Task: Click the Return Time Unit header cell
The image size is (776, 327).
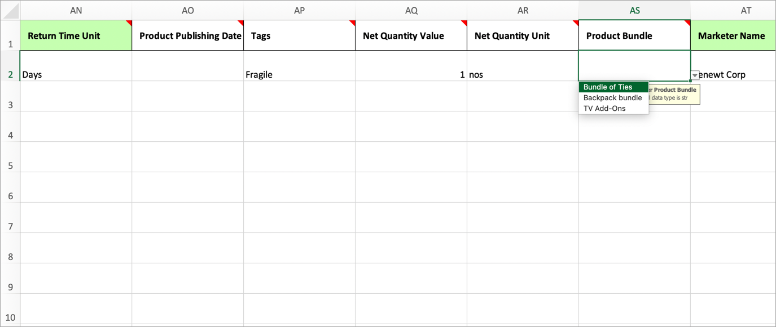Action: (76, 35)
